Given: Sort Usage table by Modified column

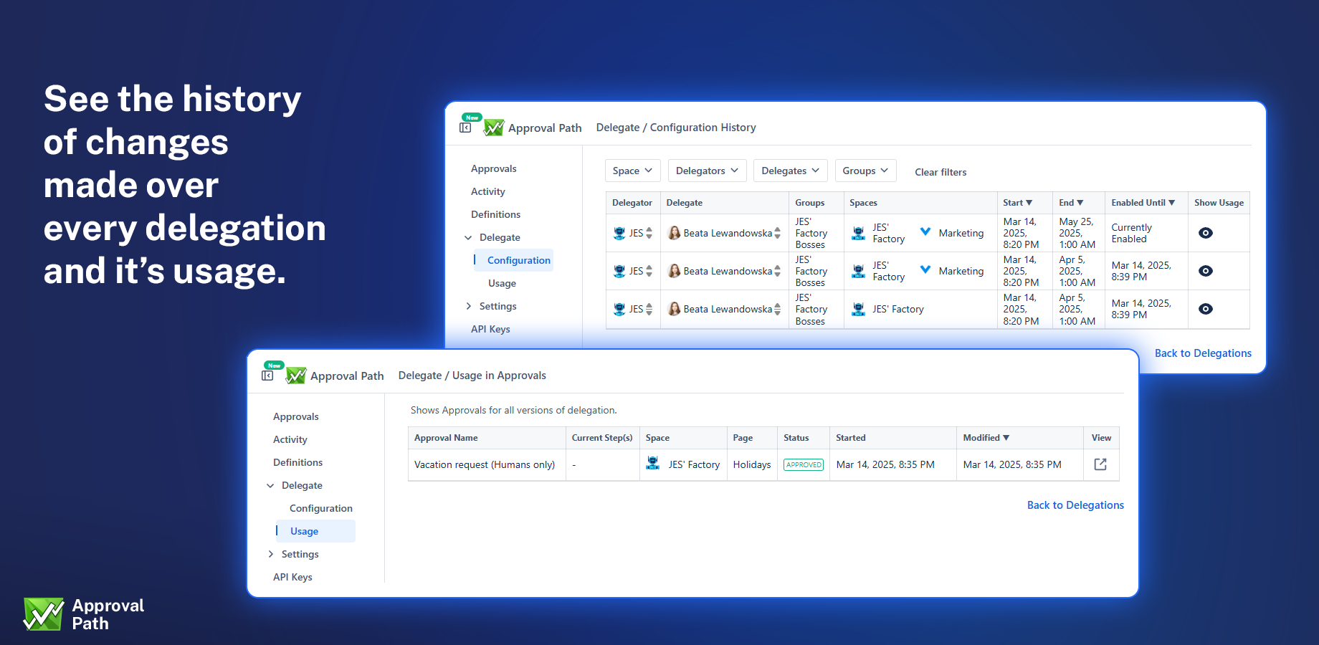Looking at the screenshot, I should [986, 438].
